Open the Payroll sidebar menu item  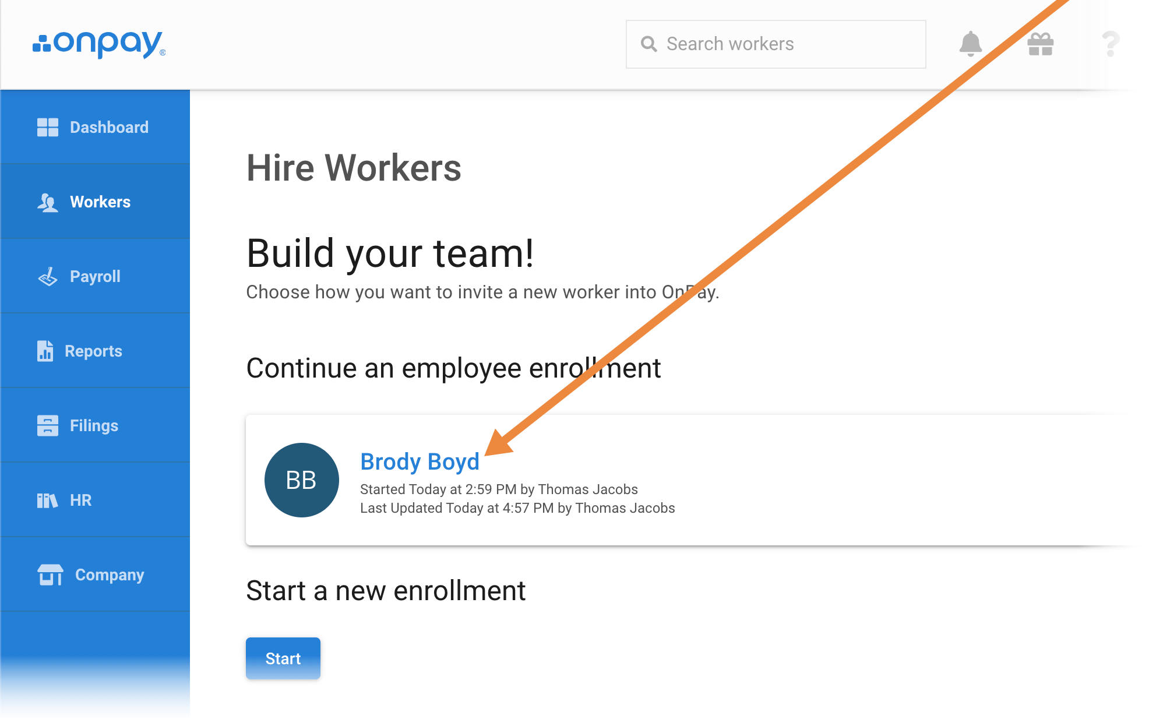[95, 277]
